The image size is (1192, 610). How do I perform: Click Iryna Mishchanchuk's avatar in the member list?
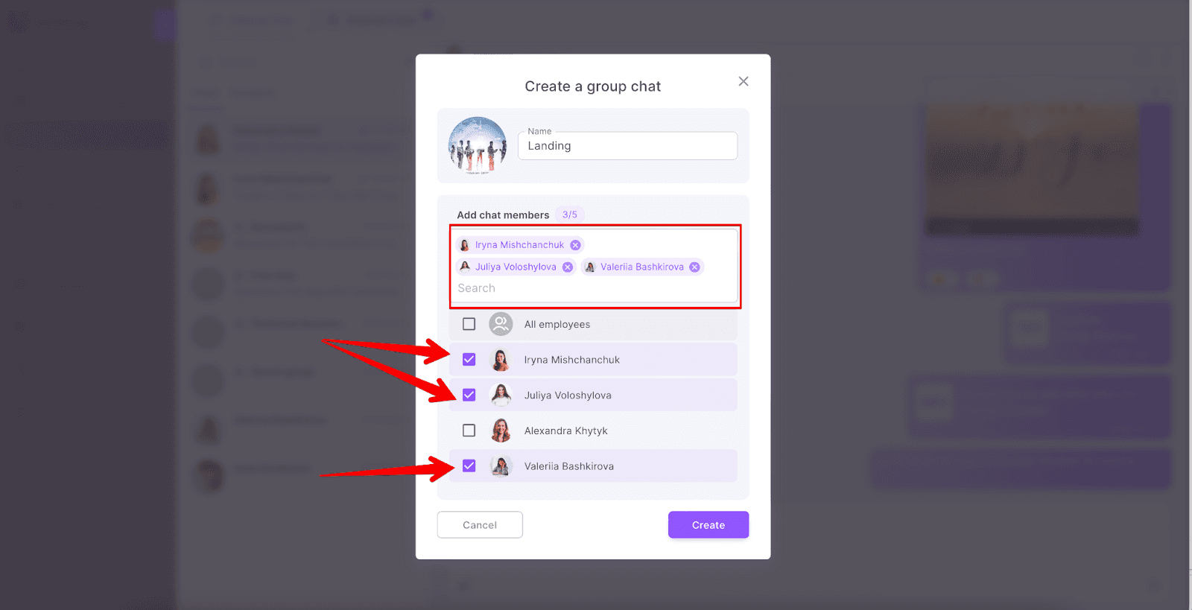501,360
